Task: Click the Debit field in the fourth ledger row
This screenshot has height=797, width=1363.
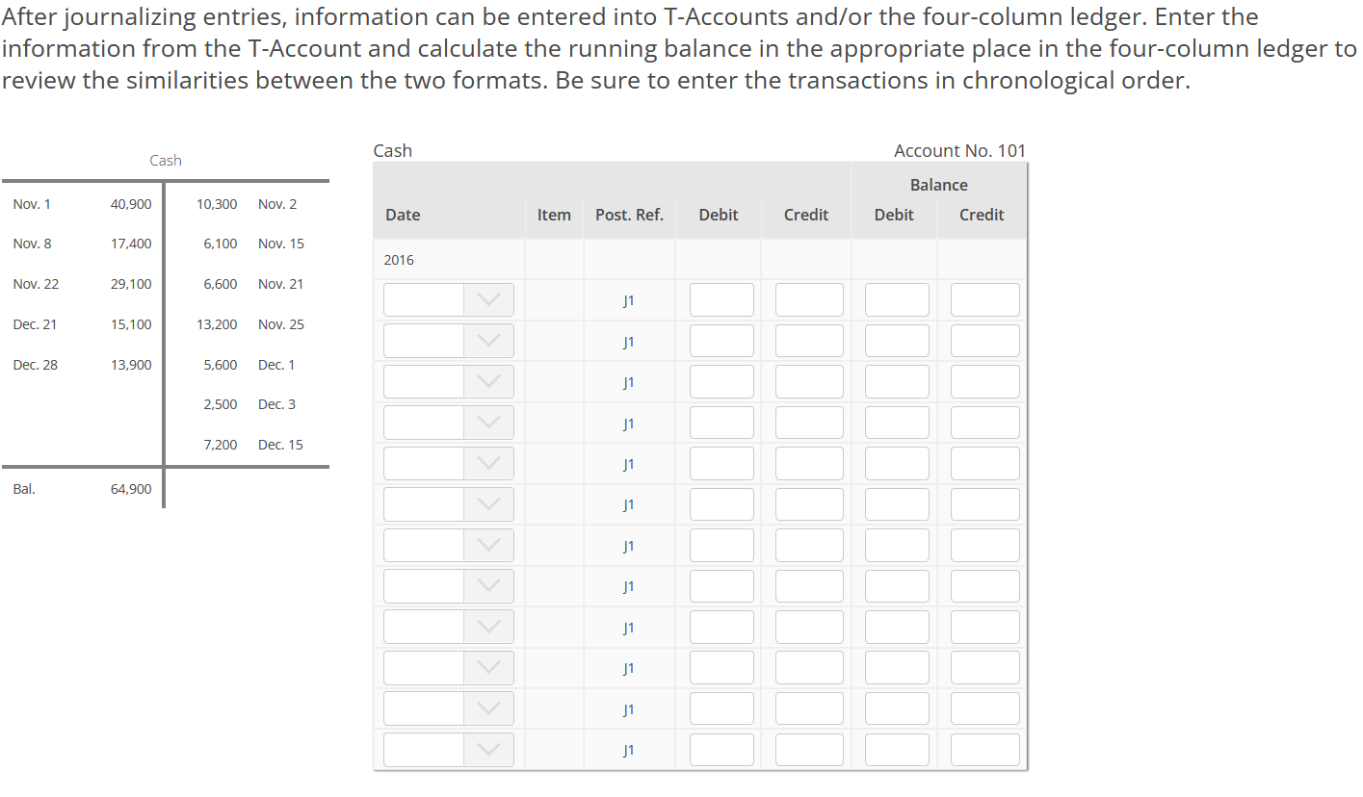Action: tap(721, 423)
